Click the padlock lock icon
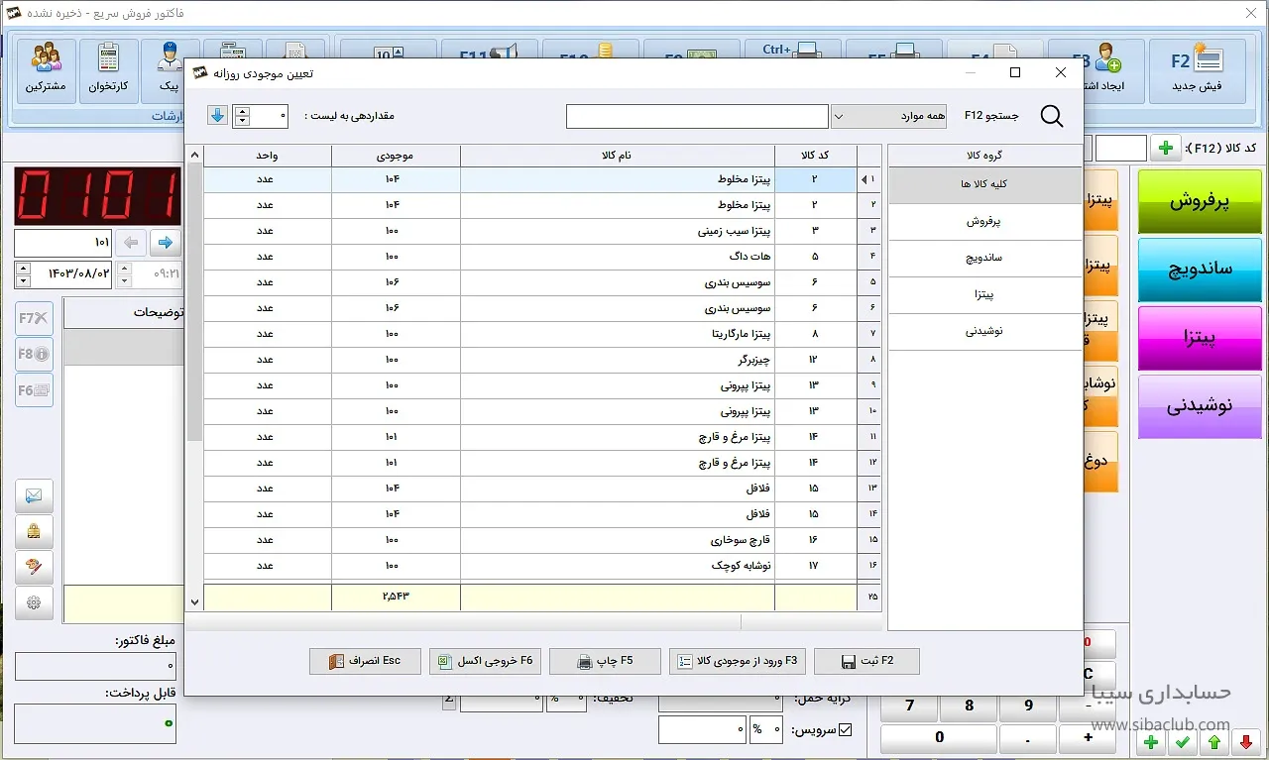 [35, 532]
